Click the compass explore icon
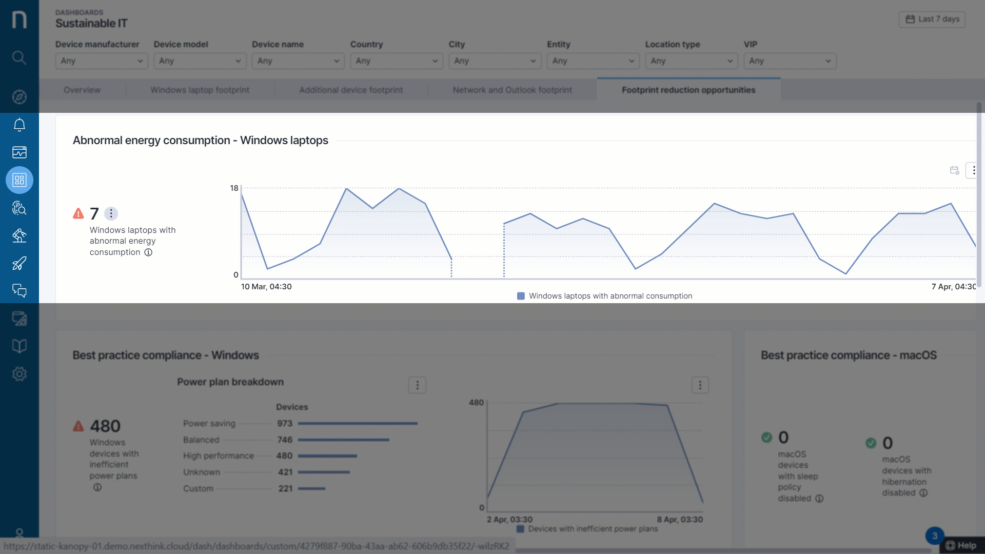This screenshot has width=985, height=554. (x=19, y=97)
